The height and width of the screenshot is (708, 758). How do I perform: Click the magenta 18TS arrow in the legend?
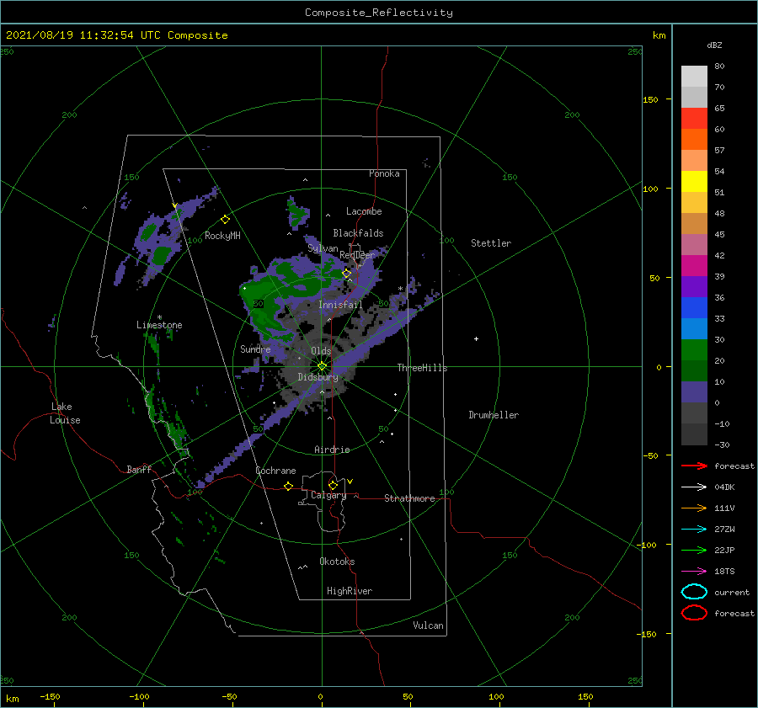[x=694, y=571]
